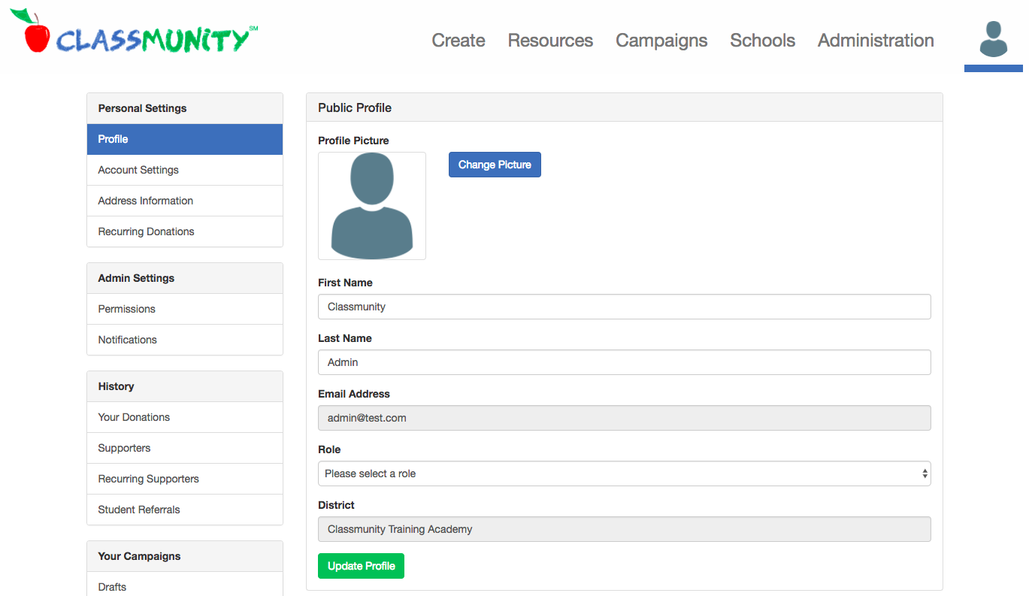1029x596 pixels.
Task: Click the profile picture placeholder image
Action: tap(371, 205)
